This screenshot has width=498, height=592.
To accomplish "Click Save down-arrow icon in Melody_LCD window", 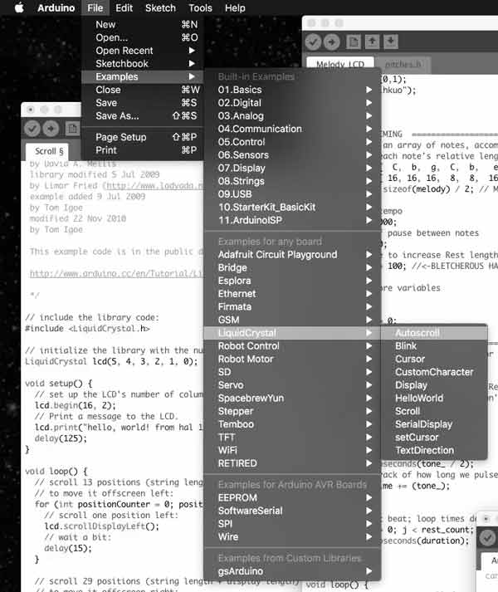I will 391,42.
